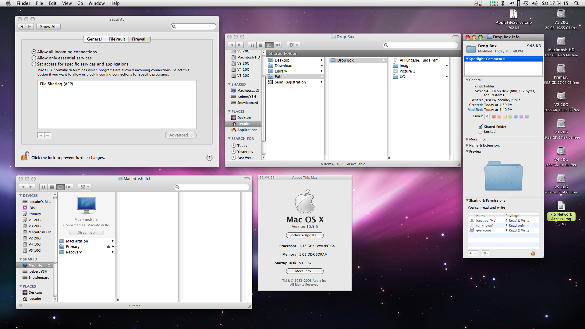The height and width of the screenshot is (329, 585).
Task: Open volume control in menu bar
Action: point(535,3)
